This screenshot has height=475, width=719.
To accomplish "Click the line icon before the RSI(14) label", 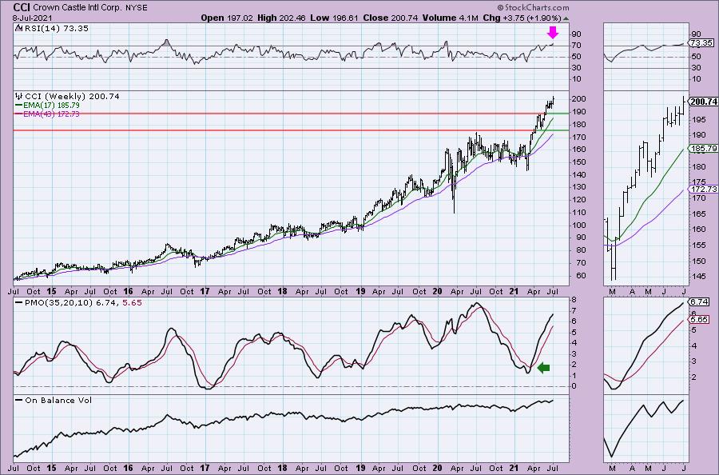I will pyautogui.click(x=18, y=28).
